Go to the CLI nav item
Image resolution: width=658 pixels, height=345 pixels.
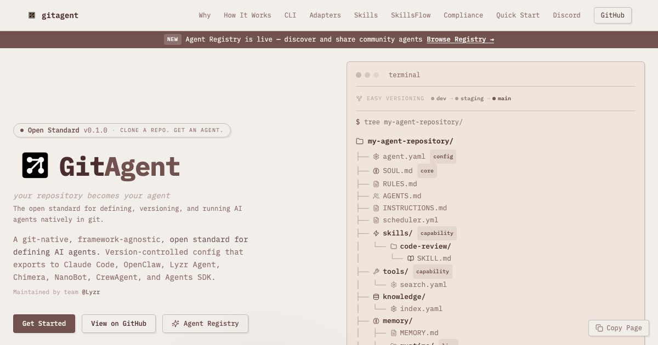290,15
